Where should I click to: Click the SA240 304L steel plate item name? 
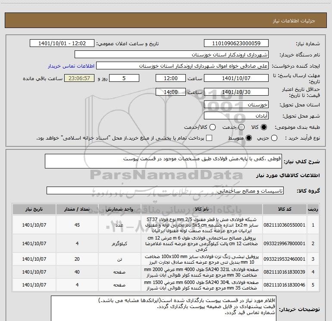[202, 285]
